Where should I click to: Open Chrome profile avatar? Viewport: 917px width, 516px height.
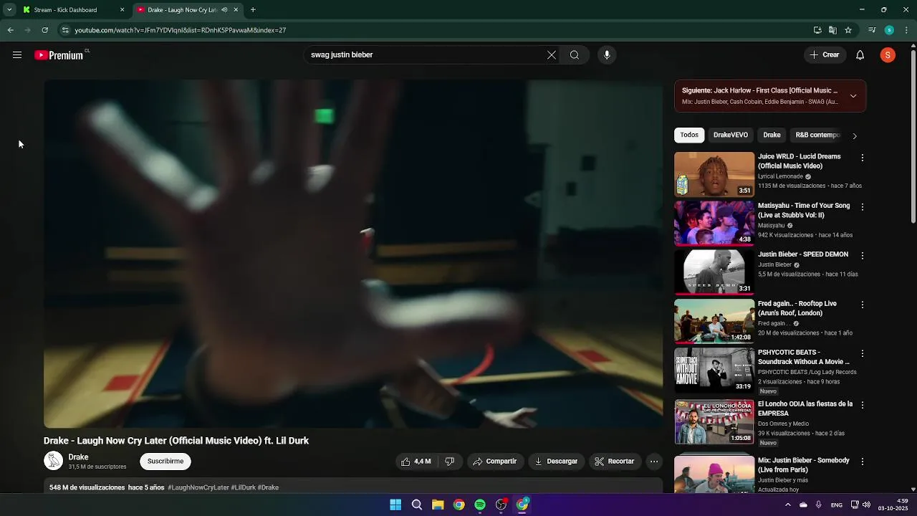[x=889, y=30]
